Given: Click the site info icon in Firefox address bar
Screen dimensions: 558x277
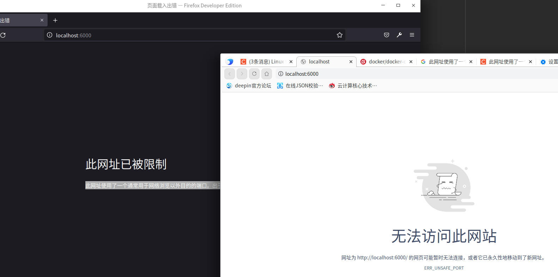Looking at the screenshot, I should [x=50, y=35].
